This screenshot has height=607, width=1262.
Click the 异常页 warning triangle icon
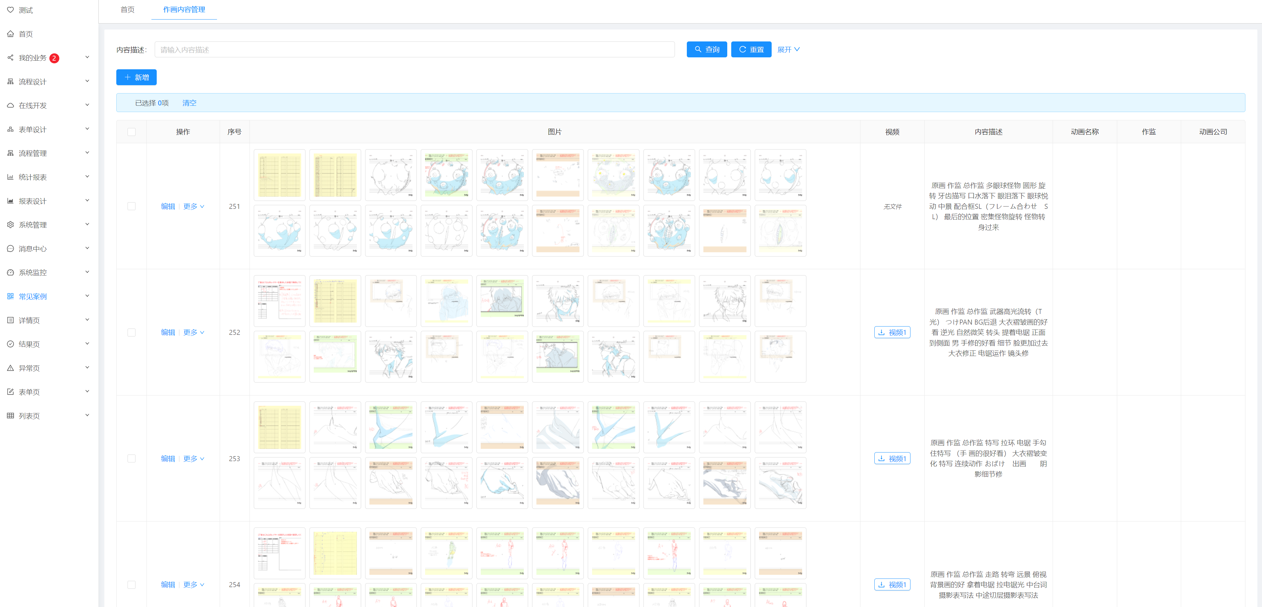[x=10, y=368]
